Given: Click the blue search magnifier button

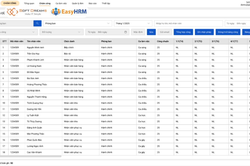Looking at the screenshot, I should tap(37, 23).
